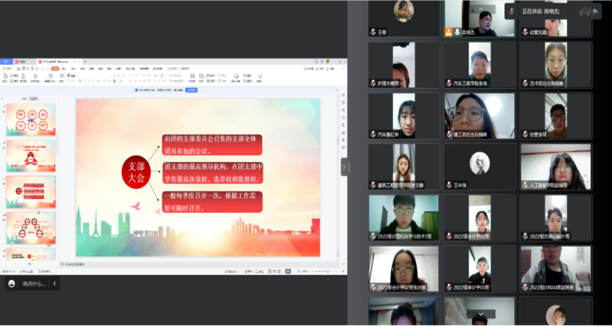Dismiss the notification banner with its X

coord(337,90)
